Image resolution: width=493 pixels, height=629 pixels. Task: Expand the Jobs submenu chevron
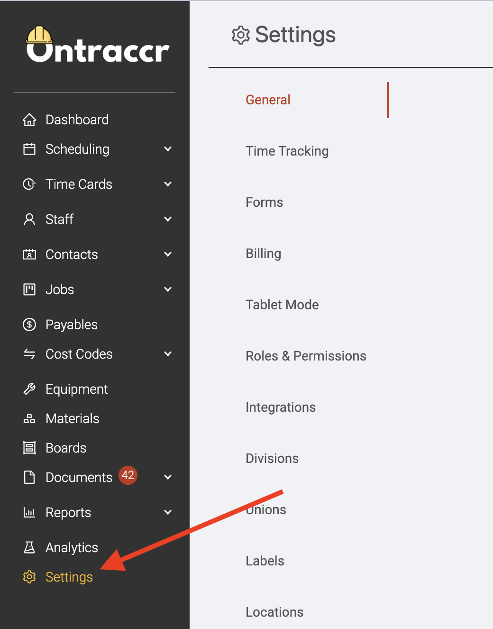168,289
